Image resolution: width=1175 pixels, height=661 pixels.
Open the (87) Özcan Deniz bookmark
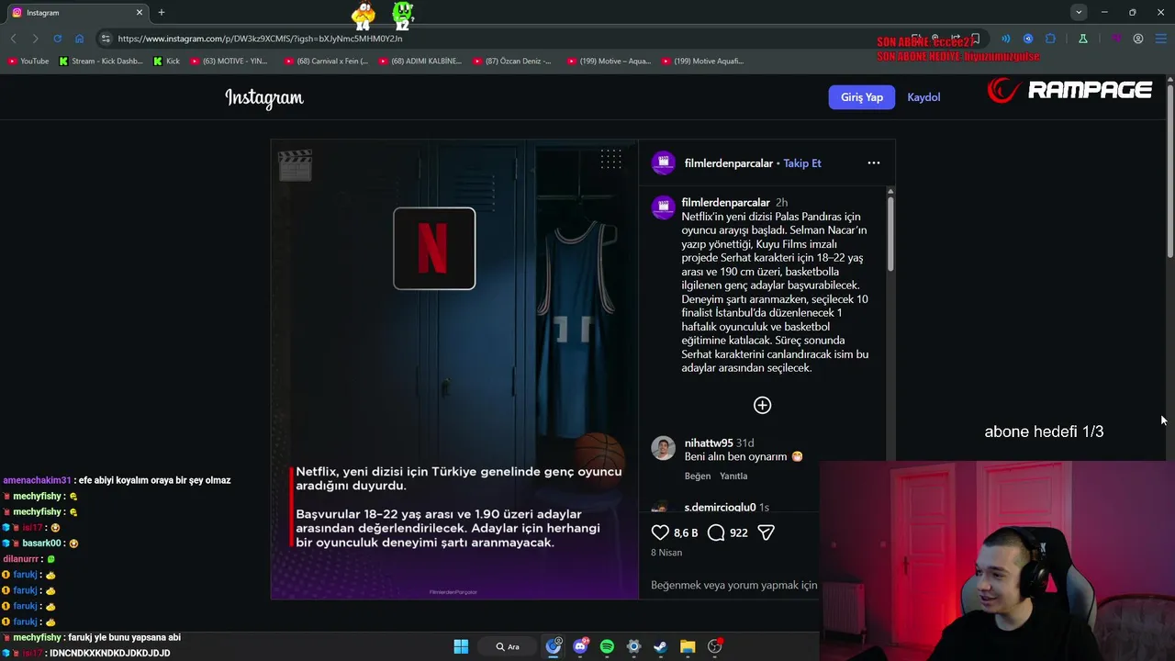point(512,62)
